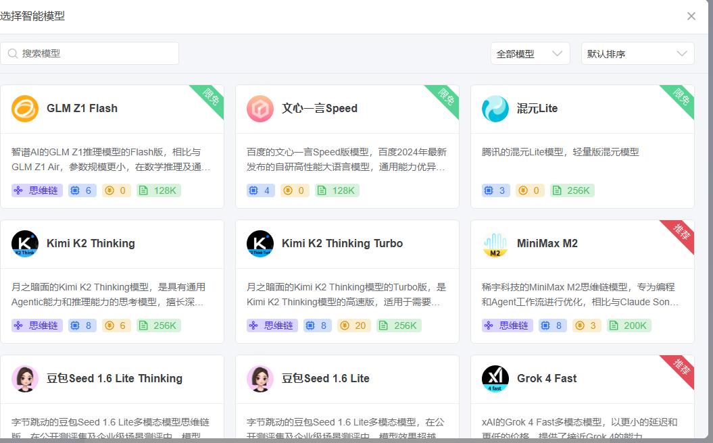Click the 混元Lite model logo
Viewport: 713px width, 443px height.
(495, 109)
